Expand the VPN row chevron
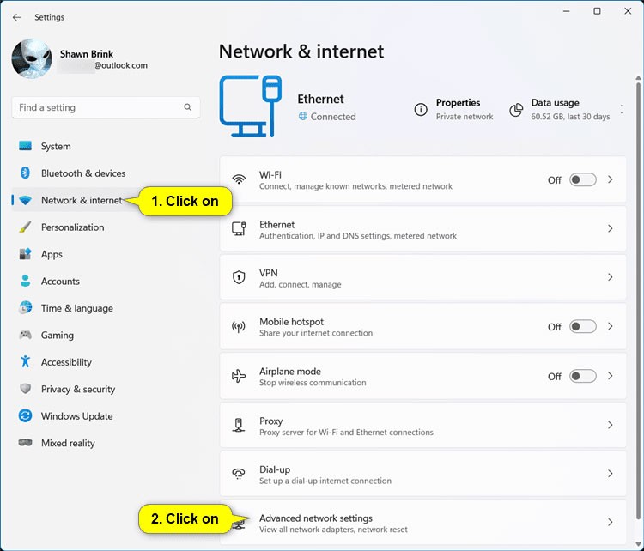644x551 pixels. coord(611,278)
